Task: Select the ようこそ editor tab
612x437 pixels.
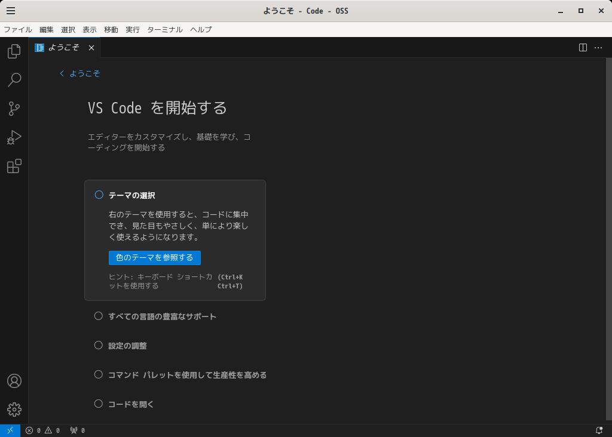Action: pyautogui.click(x=64, y=48)
